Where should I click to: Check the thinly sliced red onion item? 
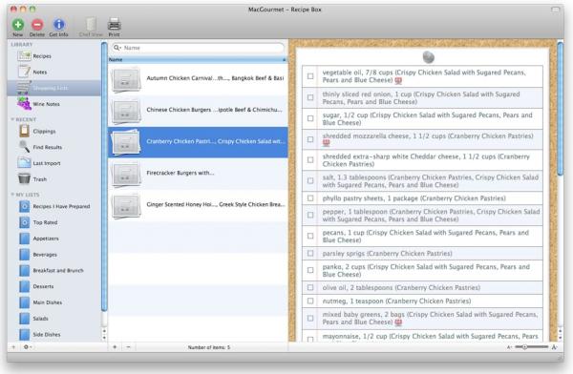(x=310, y=97)
